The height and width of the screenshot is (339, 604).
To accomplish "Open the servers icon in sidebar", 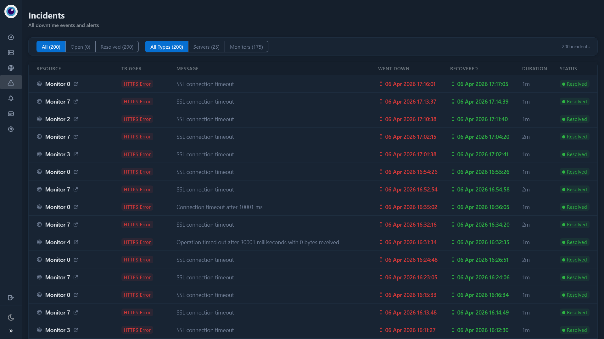I will tap(11, 53).
